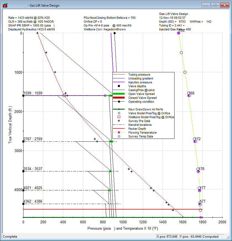The width and height of the screenshot is (232, 241).
Task: Toggle the Mandrel locations legend entry
Action: point(119,125)
